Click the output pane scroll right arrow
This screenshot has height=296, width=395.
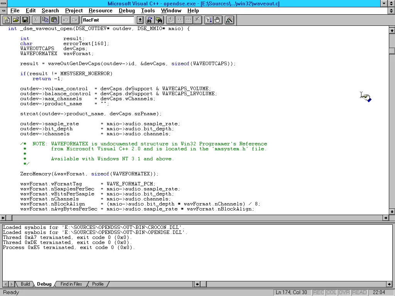(x=390, y=284)
